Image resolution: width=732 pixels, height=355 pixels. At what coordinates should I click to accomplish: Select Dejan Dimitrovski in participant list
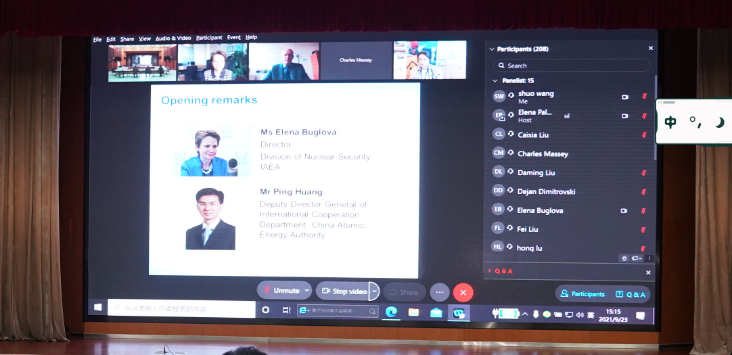(570, 191)
